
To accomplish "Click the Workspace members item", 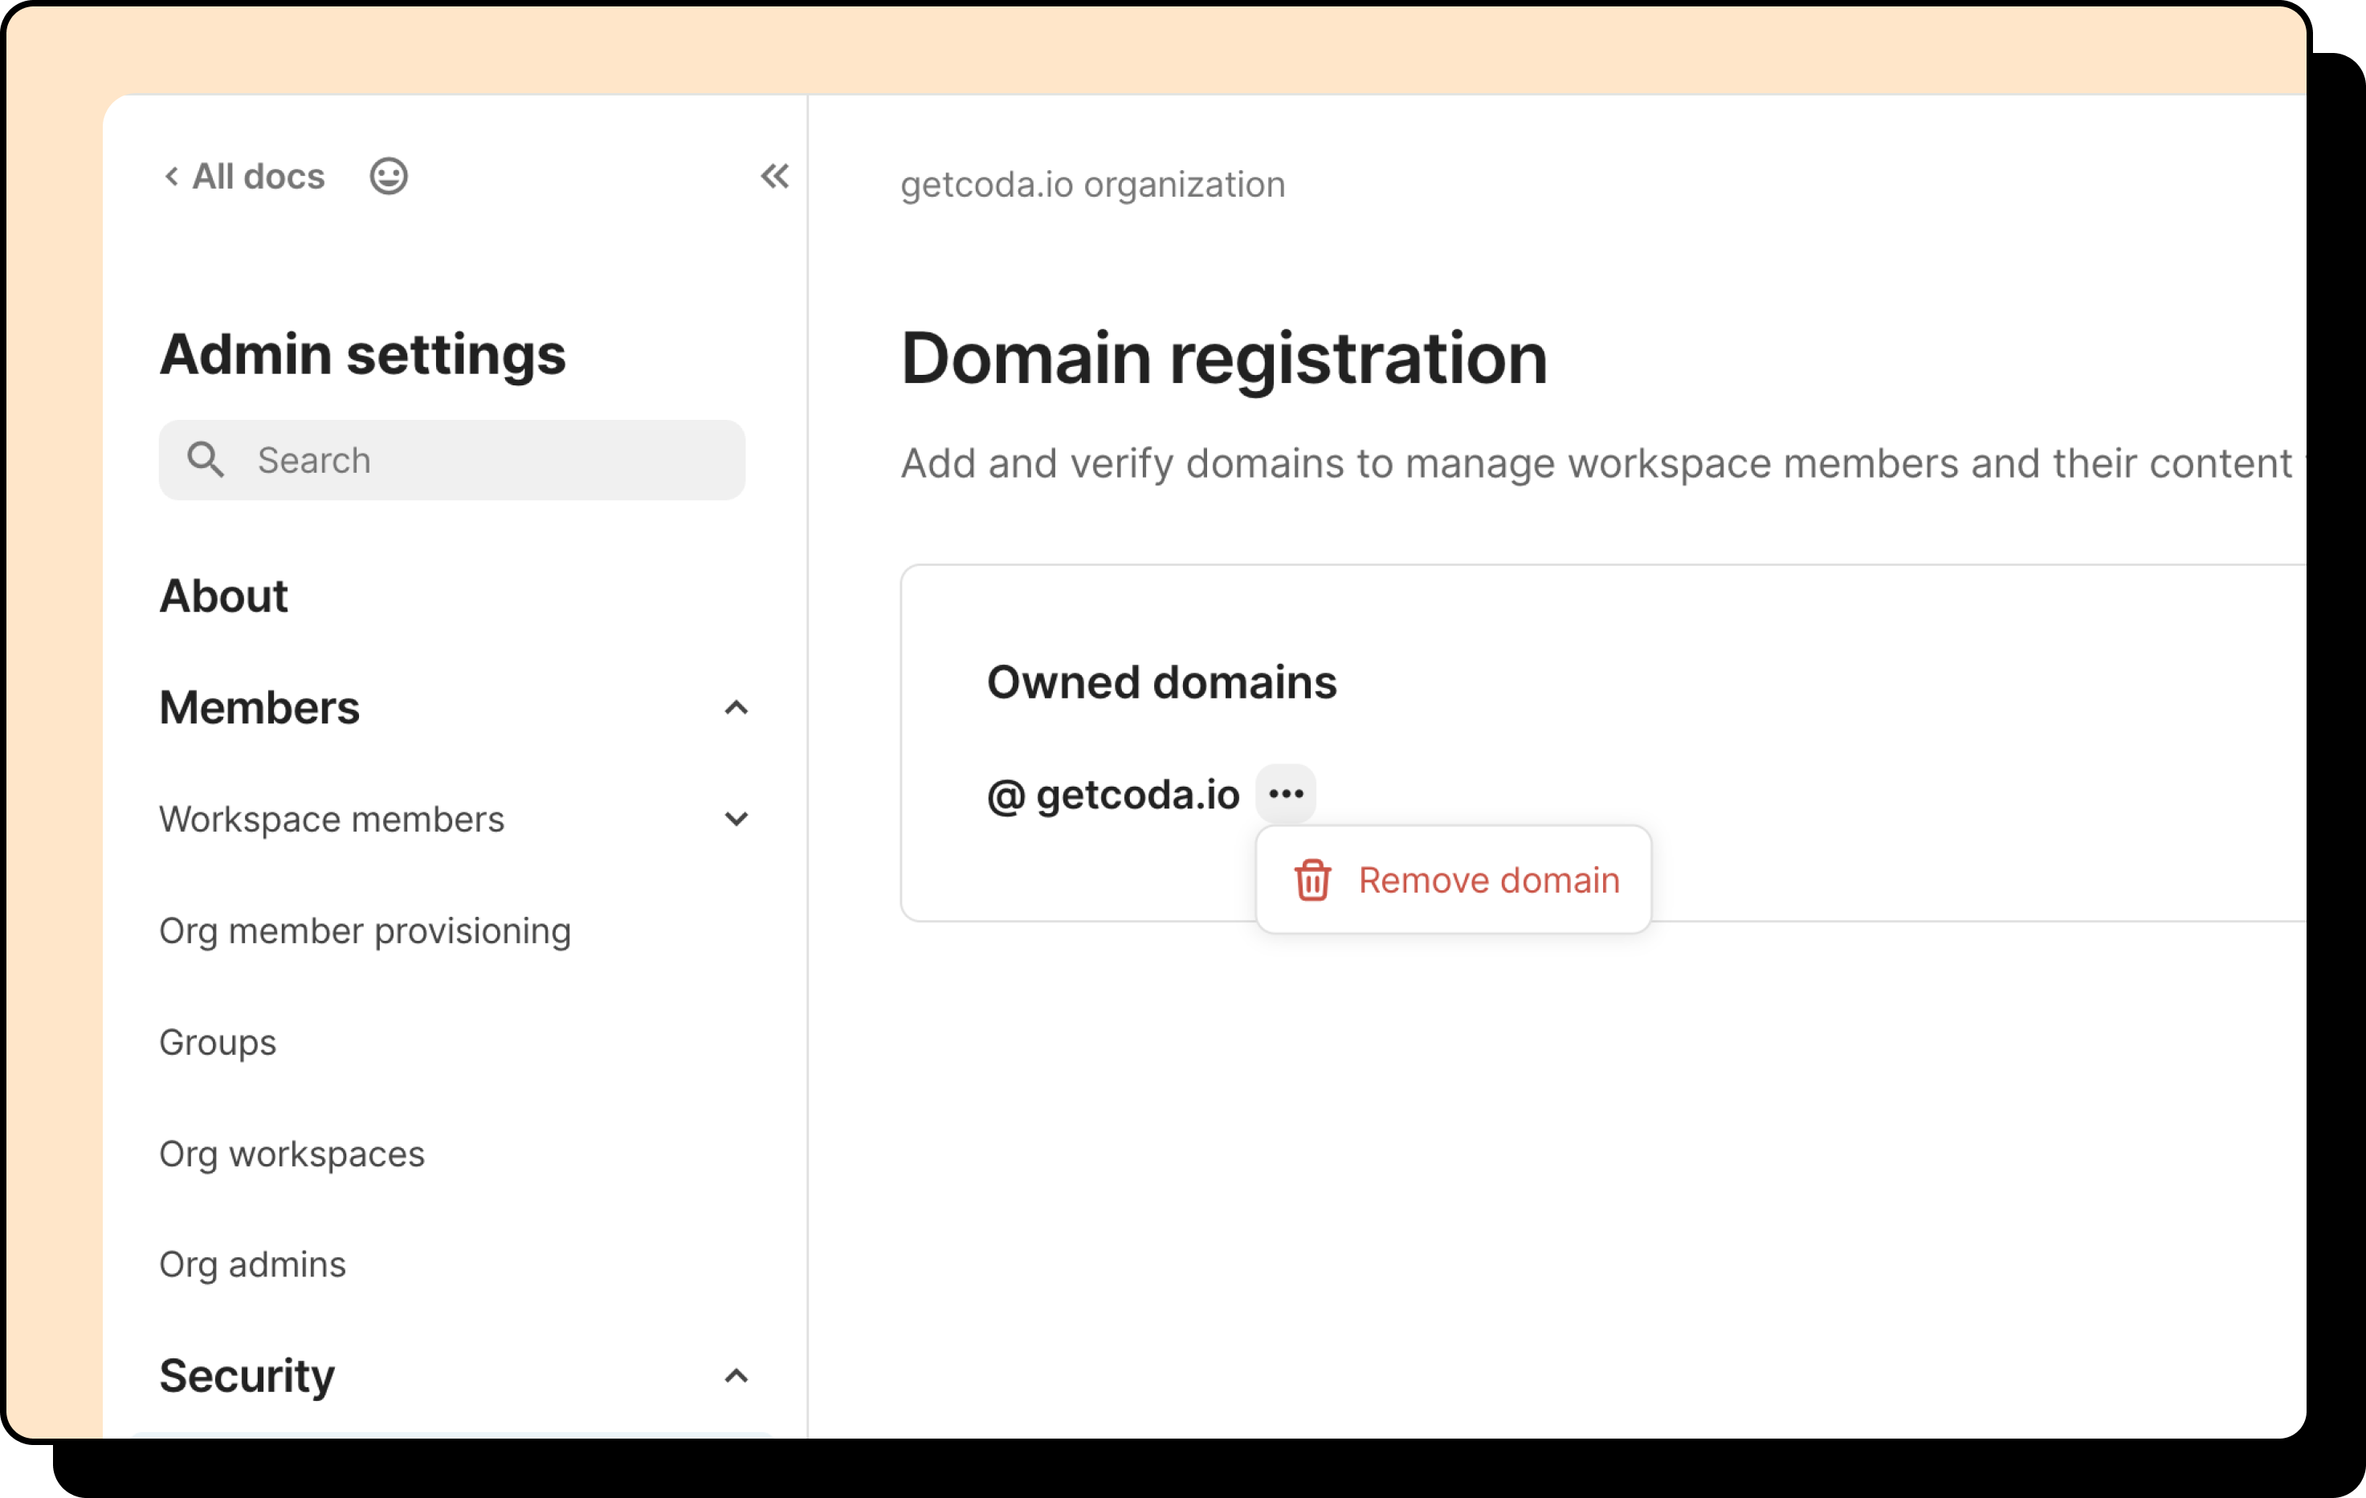I will click(332, 819).
